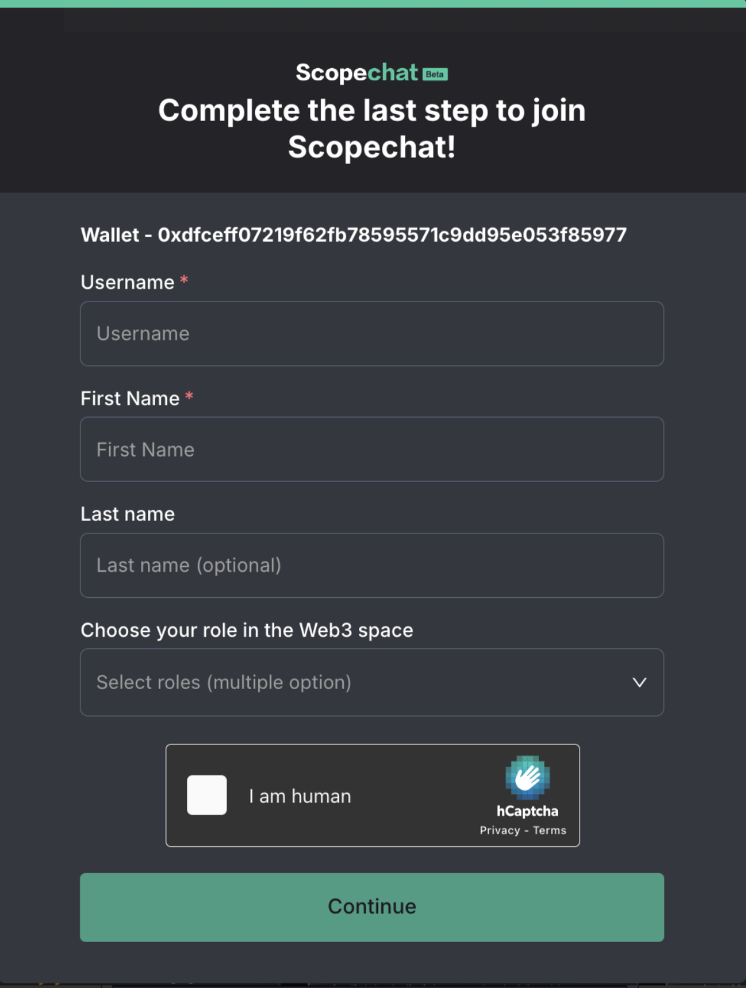Check the "I am human" checkbox
The height and width of the screenshot is (988, 746).
point(207,795)
